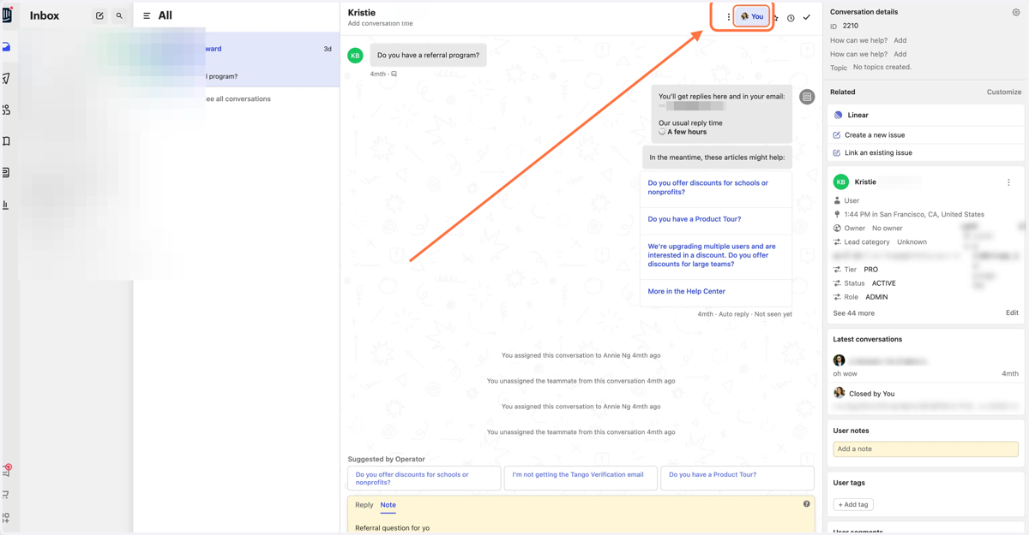This screenshot has height=535, width=1029.
Task: Open inbox search magnifier icon
Action: (119, 15)
